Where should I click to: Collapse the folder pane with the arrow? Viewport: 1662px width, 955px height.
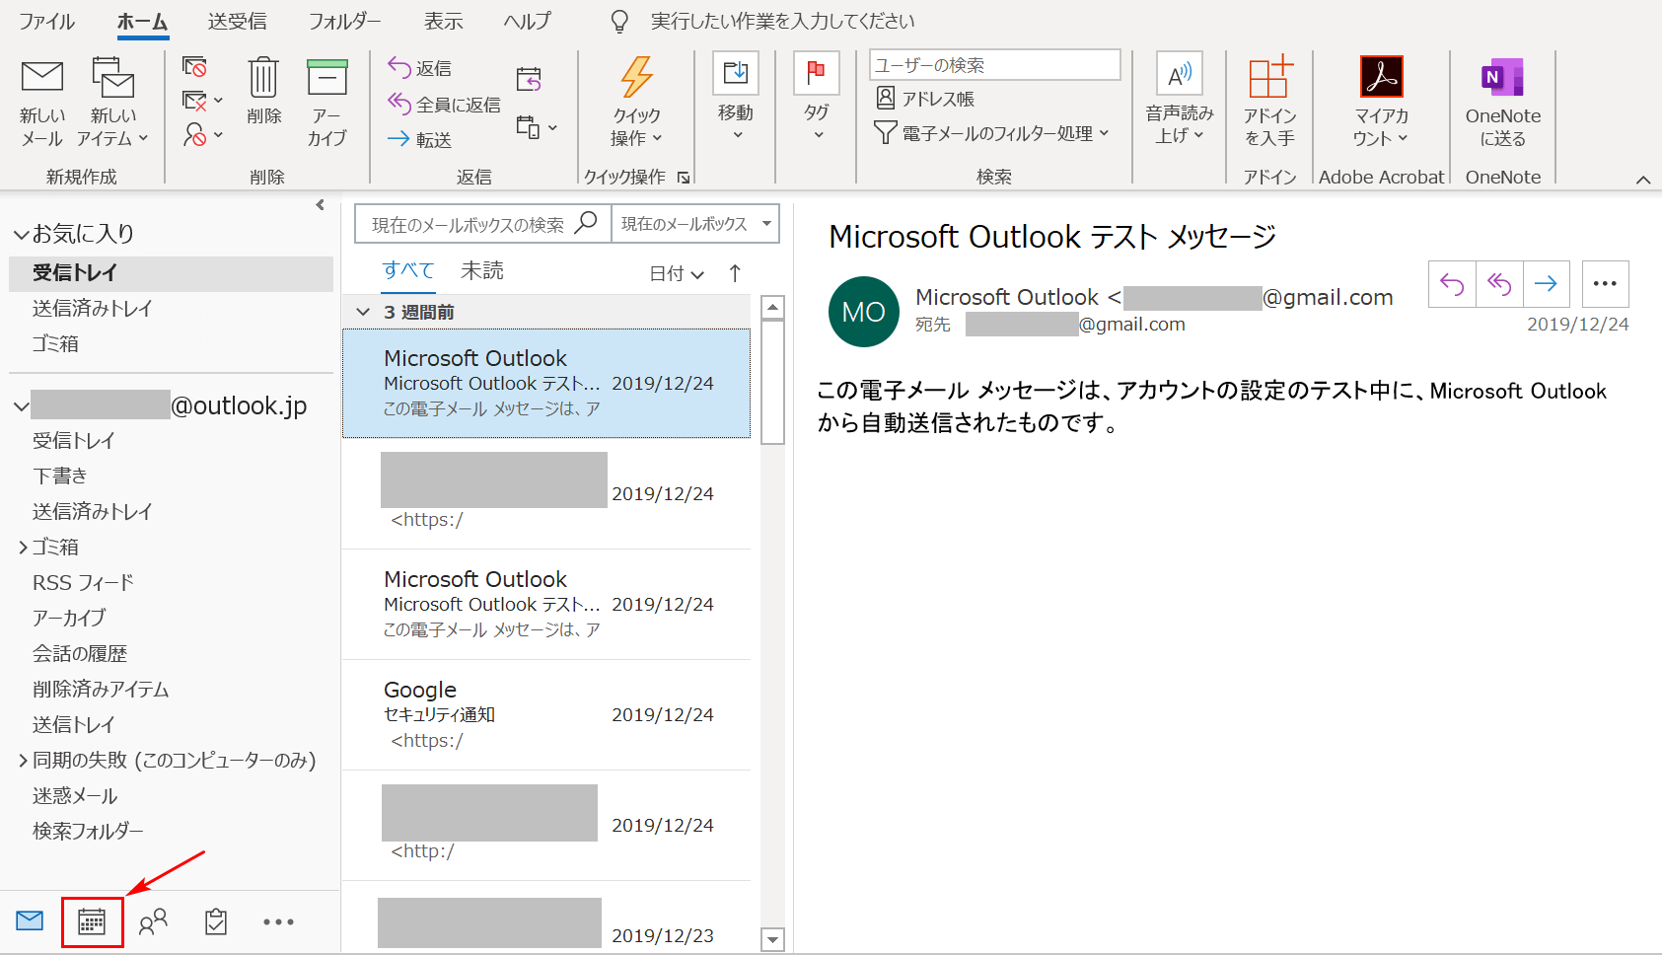pyautogui.click(x=320, y=205)
